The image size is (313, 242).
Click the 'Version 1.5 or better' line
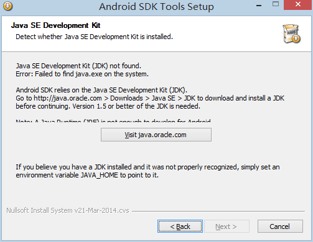click(x=108, y=106)
